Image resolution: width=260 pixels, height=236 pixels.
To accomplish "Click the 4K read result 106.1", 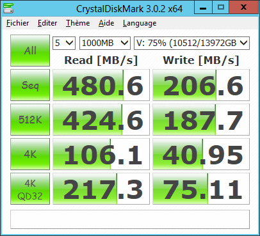I will click(101, 154).
